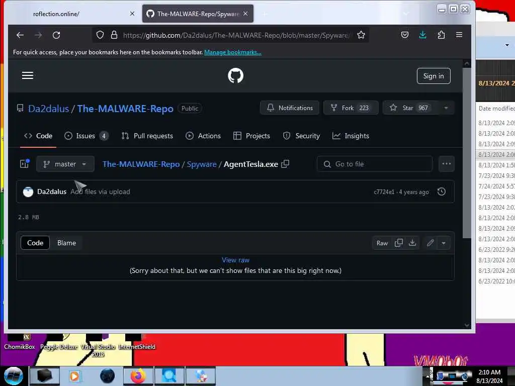This screenshot has width=515, height=386.
Task: Focus the Go to file search field
Action: [374, 164]
